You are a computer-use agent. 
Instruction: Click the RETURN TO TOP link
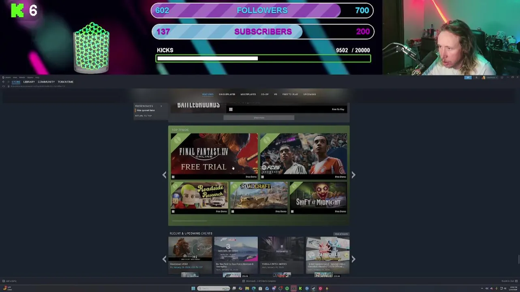(x=143, y=116)
